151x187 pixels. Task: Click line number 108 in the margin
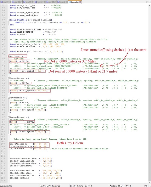click(x=3, y=144)
